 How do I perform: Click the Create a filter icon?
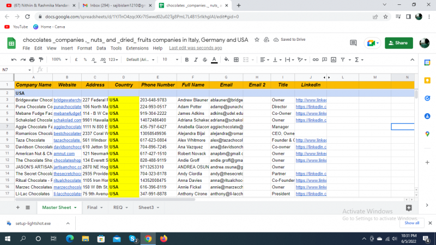click(343, 60)
